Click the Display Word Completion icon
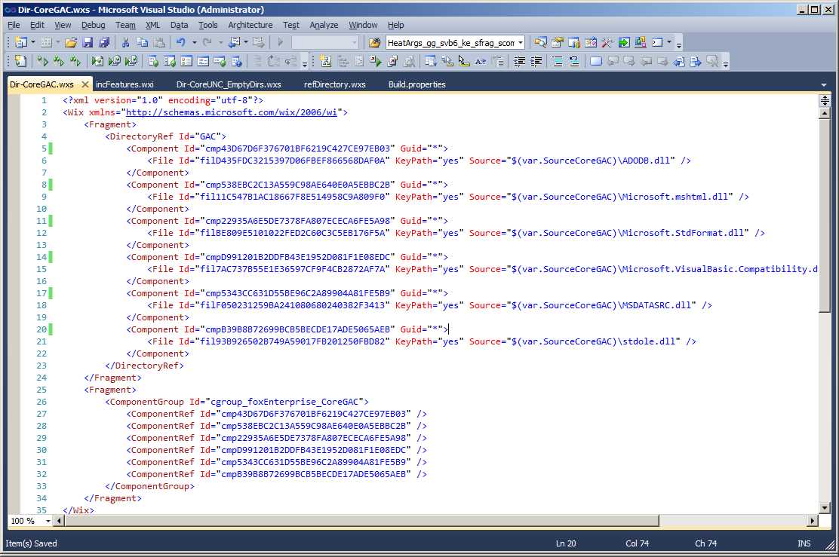Screen dimensions: 839x557 (x=481, y=62)
